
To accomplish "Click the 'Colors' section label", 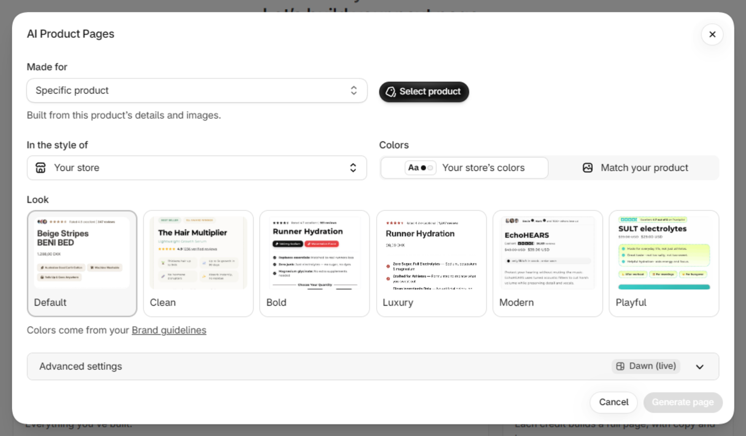I will [x=394, y=145].
